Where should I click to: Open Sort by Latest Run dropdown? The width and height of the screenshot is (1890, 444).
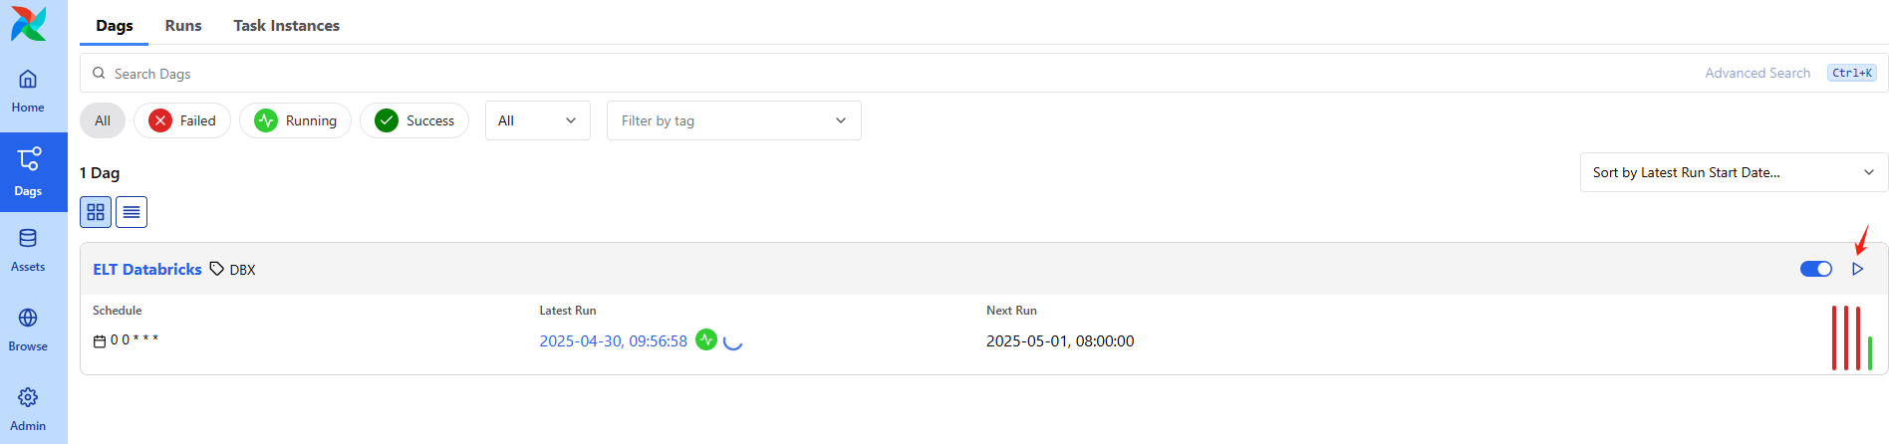pyautogui.click(x=1734, y=172)
